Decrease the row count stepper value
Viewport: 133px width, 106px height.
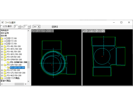[x=29, y=27]
